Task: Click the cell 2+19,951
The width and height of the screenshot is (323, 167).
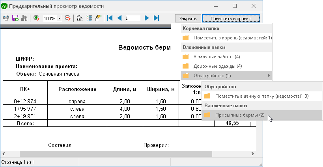Action: (x=25, y=116)
